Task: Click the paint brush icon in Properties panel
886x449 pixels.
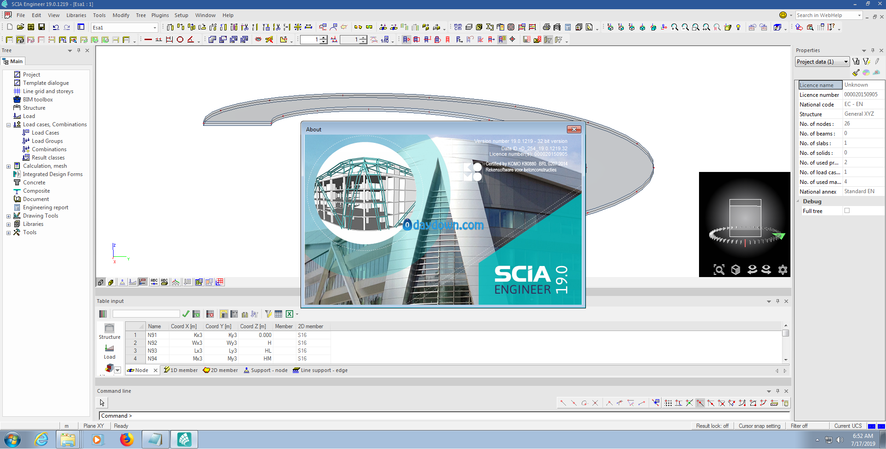Action: tap(856, 73)
